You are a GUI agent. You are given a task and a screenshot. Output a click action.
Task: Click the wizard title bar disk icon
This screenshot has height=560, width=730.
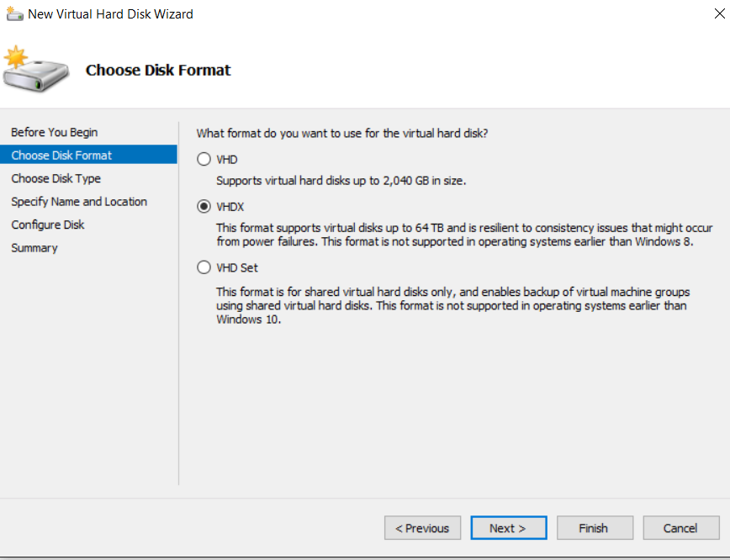[x=14, y=14]
